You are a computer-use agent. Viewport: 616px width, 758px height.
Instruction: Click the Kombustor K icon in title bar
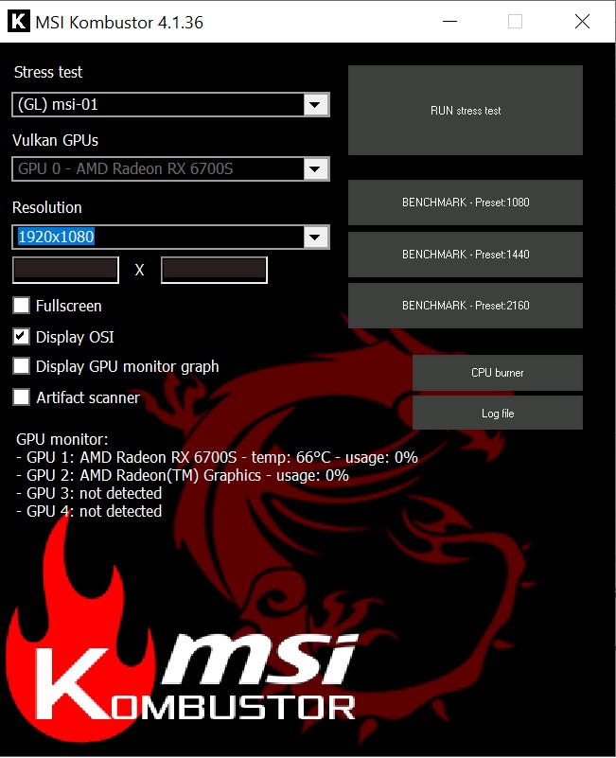(x=19, y=21)
